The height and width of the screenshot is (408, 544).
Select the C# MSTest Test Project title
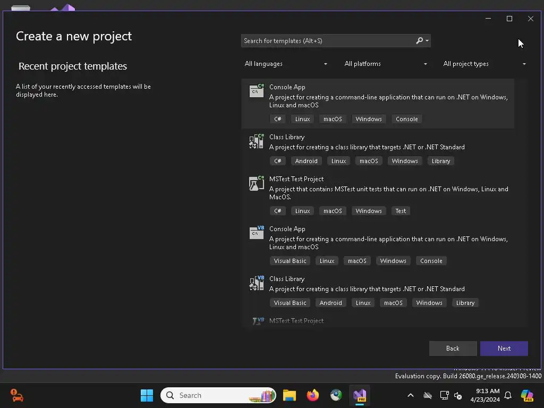click(296, 179)
